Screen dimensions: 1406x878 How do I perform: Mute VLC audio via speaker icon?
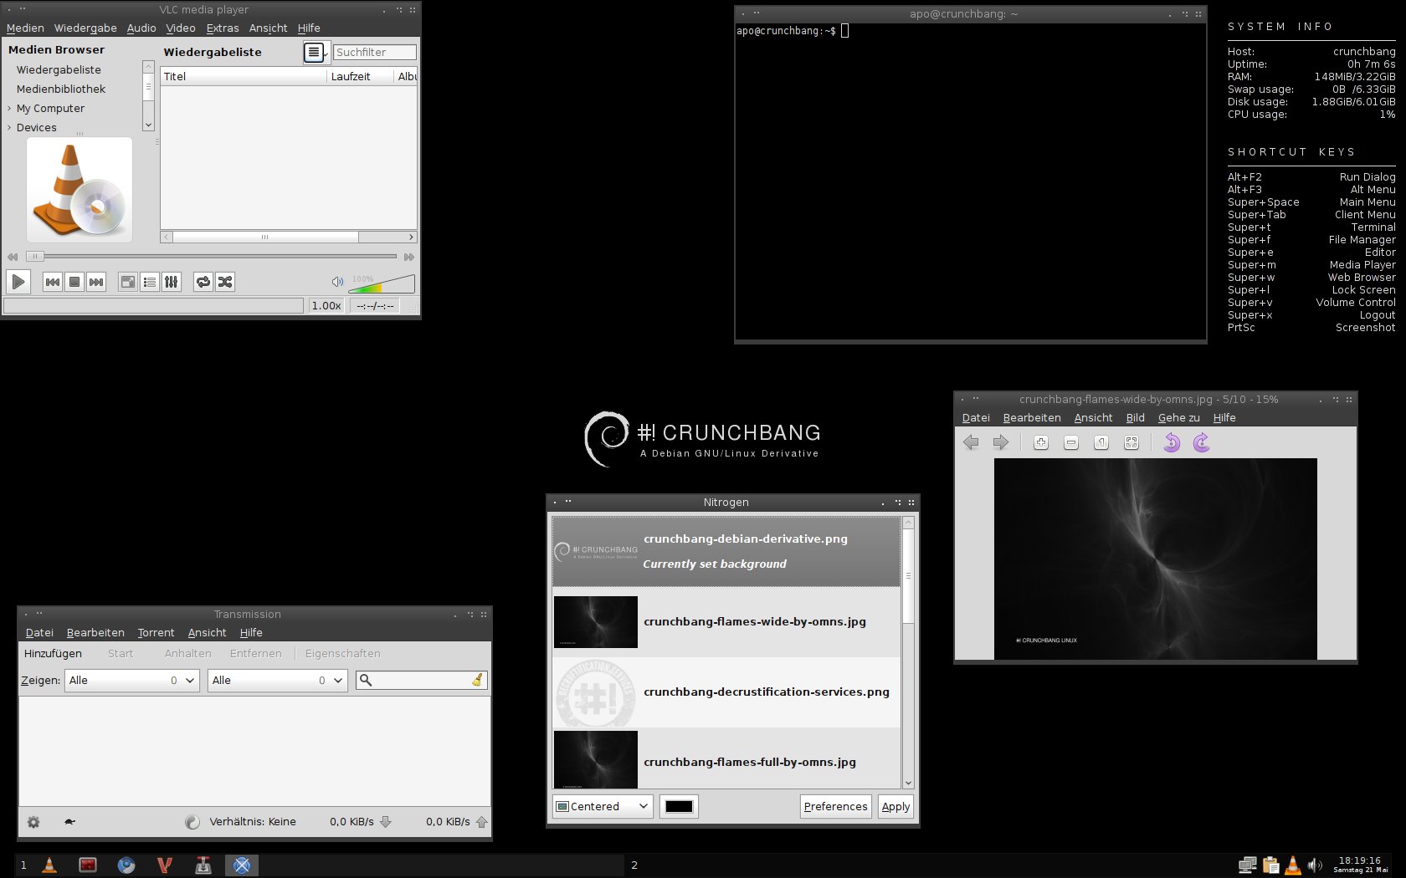point(337,282)
